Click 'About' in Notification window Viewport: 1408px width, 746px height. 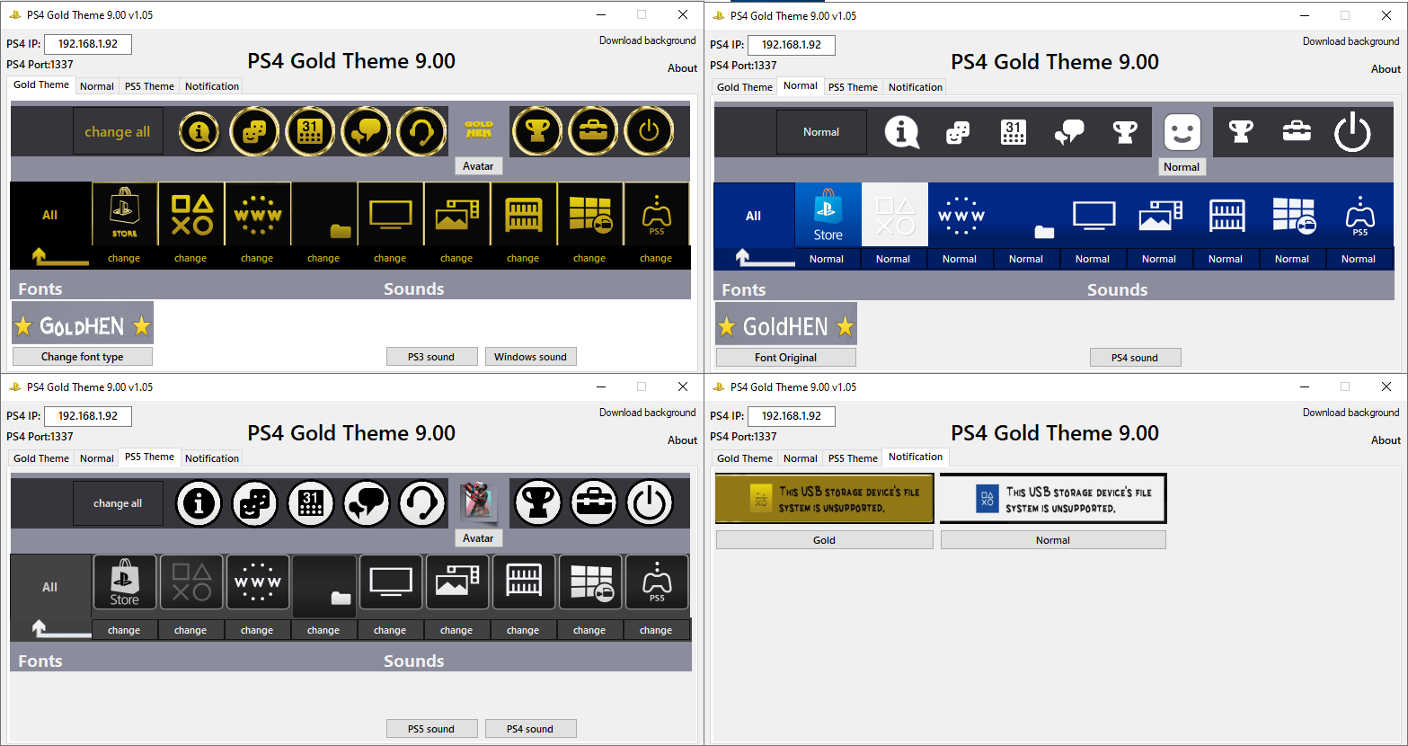(x=1386, y=440)
